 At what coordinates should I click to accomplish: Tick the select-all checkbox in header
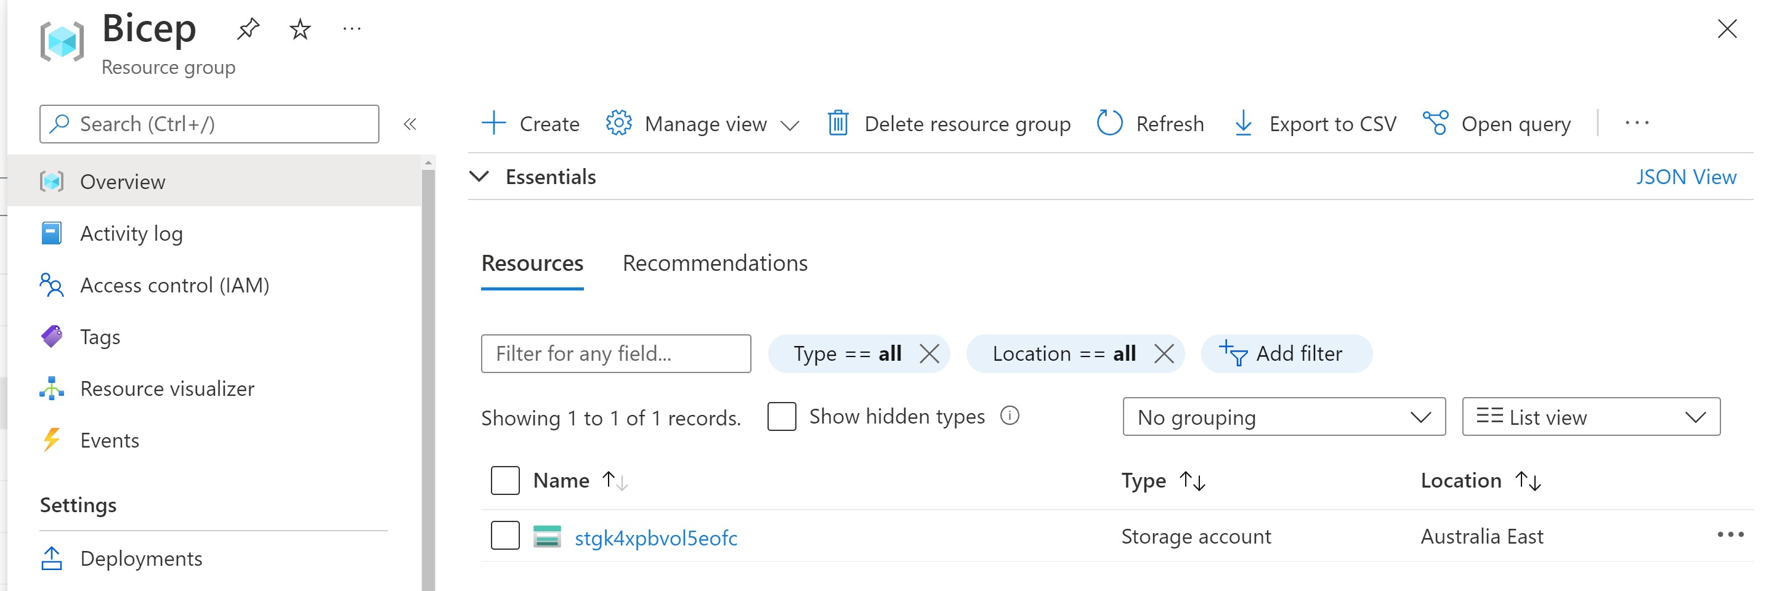point(505,480)
